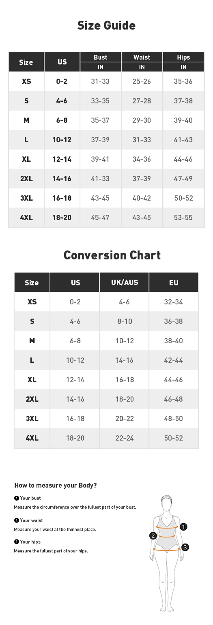The image size is (213, 625).
Task: Click the 3XL hips value 50-52
Action: 184,198
